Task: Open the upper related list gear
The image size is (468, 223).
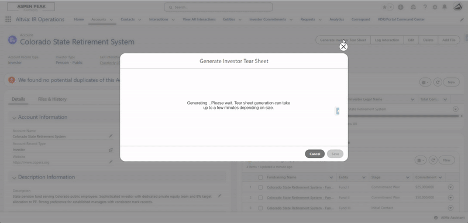Action: [425, 82]
